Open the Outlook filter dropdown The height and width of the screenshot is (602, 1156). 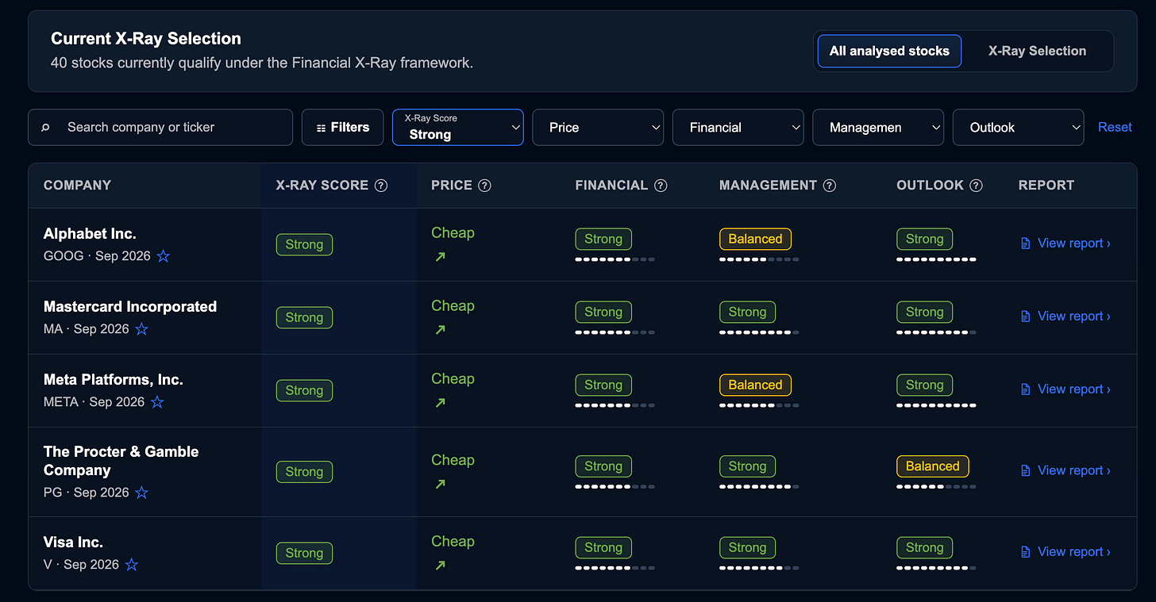coord(1018,127)
